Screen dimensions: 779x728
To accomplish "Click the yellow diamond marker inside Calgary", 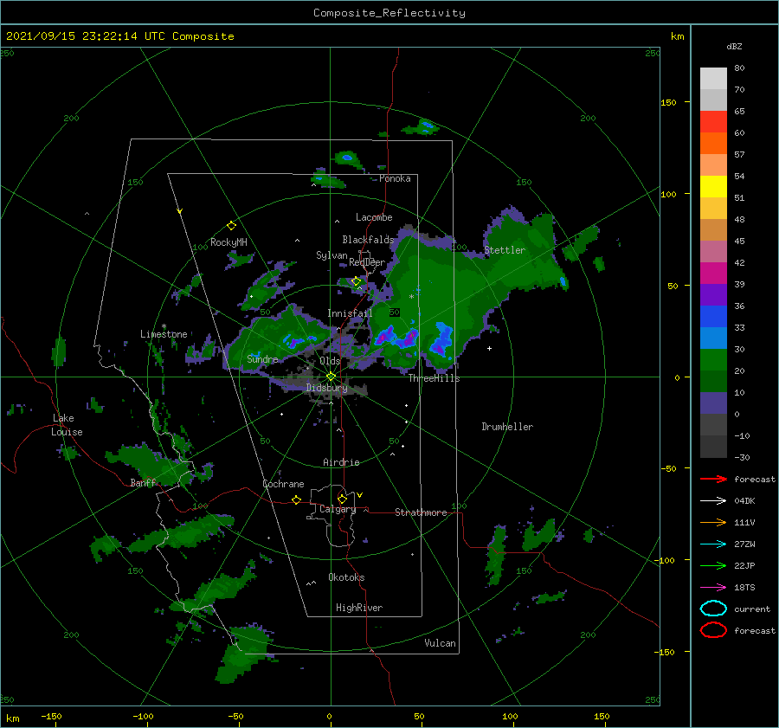I will tap(342, 499).
